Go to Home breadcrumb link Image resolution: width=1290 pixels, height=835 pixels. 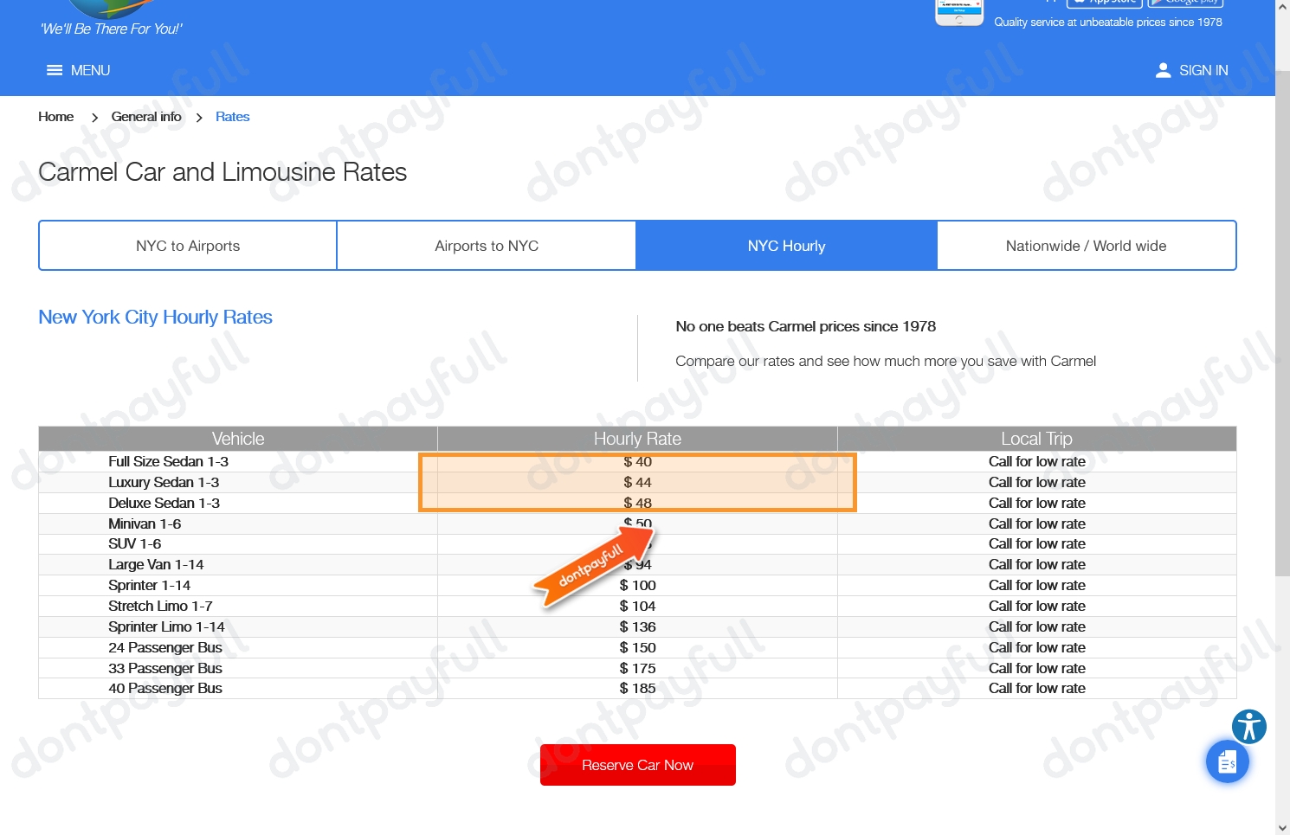55,117
